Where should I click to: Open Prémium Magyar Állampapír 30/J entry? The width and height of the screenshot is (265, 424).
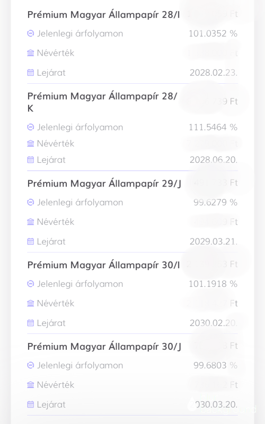(x=104, y=347)
